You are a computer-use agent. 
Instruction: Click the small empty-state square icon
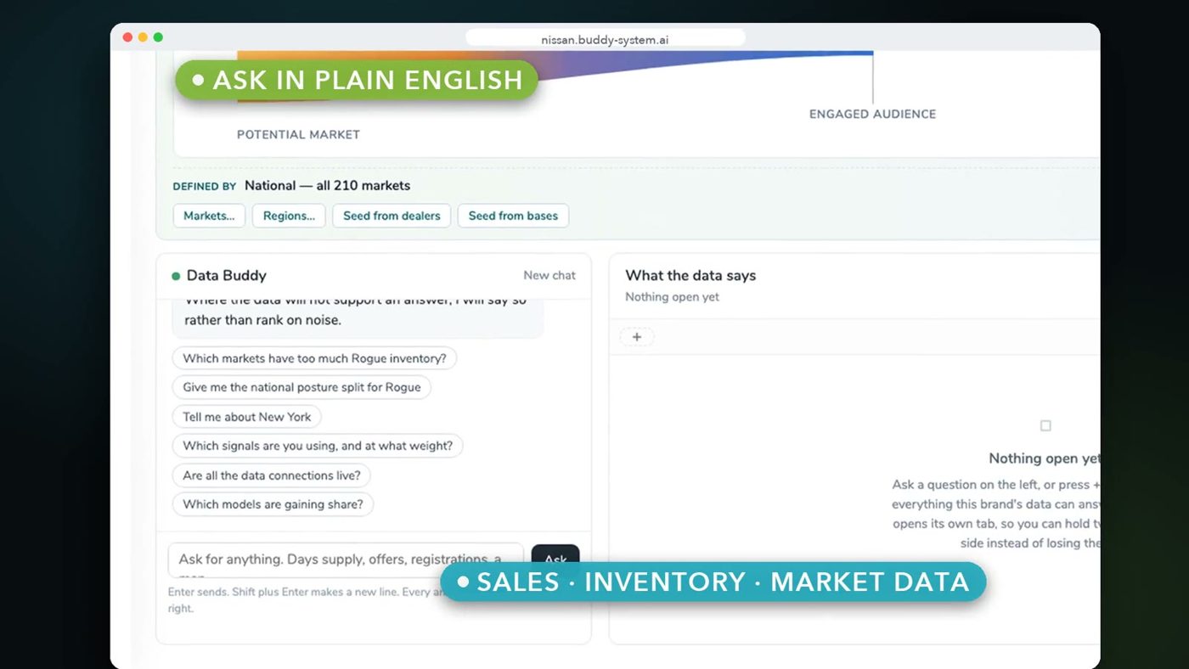click(x=1045, y=426)
